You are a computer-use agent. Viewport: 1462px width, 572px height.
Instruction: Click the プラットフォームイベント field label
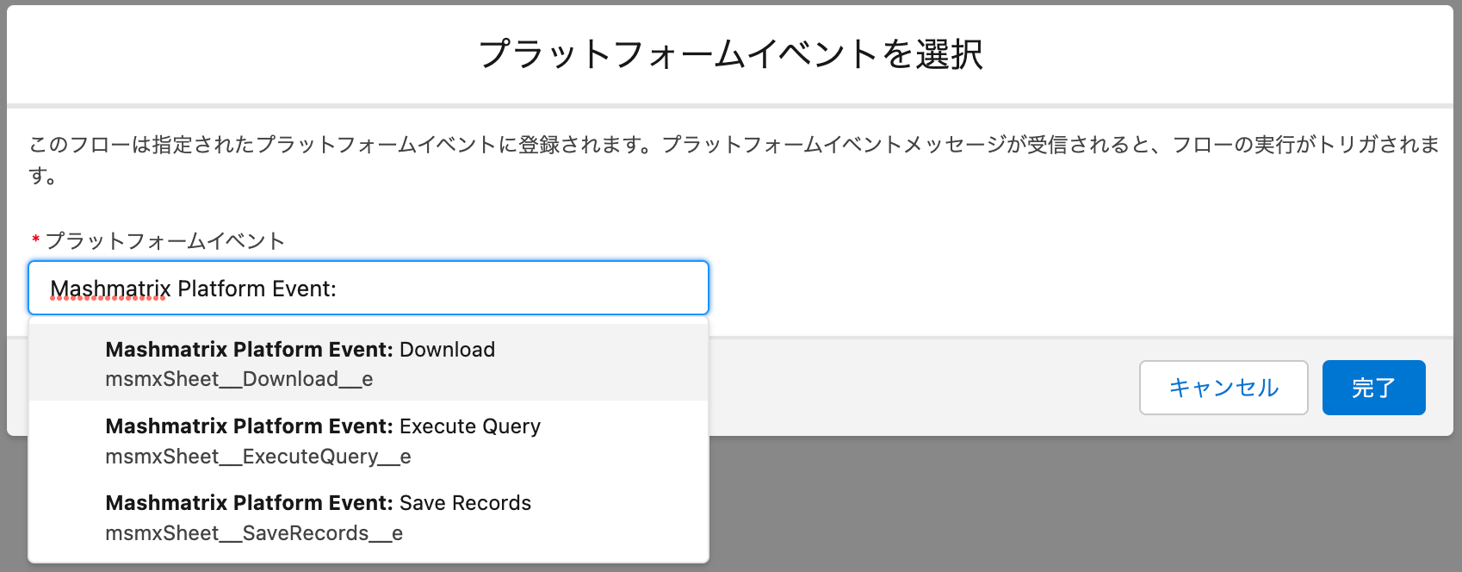164,240
